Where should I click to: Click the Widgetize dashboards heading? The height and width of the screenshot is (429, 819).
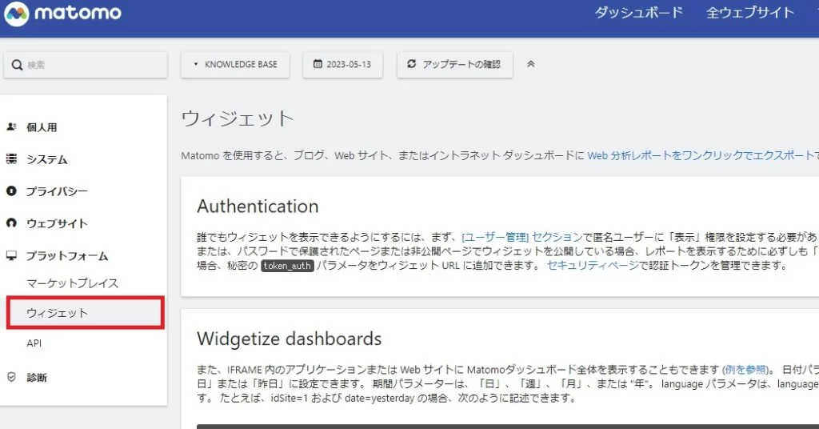click(289, 339)
